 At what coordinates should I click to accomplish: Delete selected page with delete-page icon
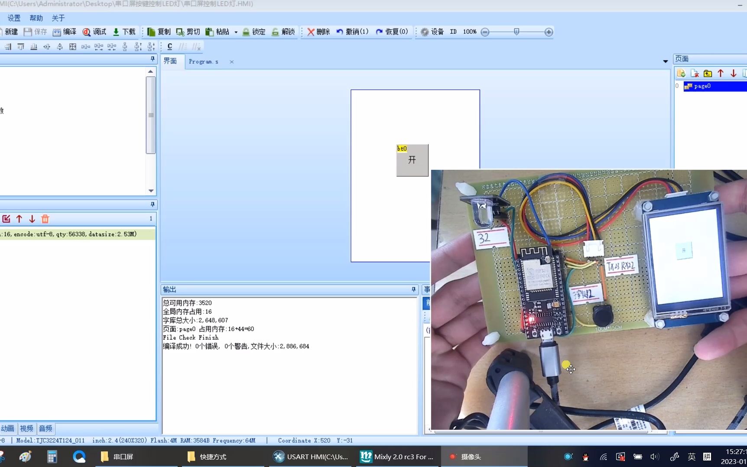[x=695, y=73]
